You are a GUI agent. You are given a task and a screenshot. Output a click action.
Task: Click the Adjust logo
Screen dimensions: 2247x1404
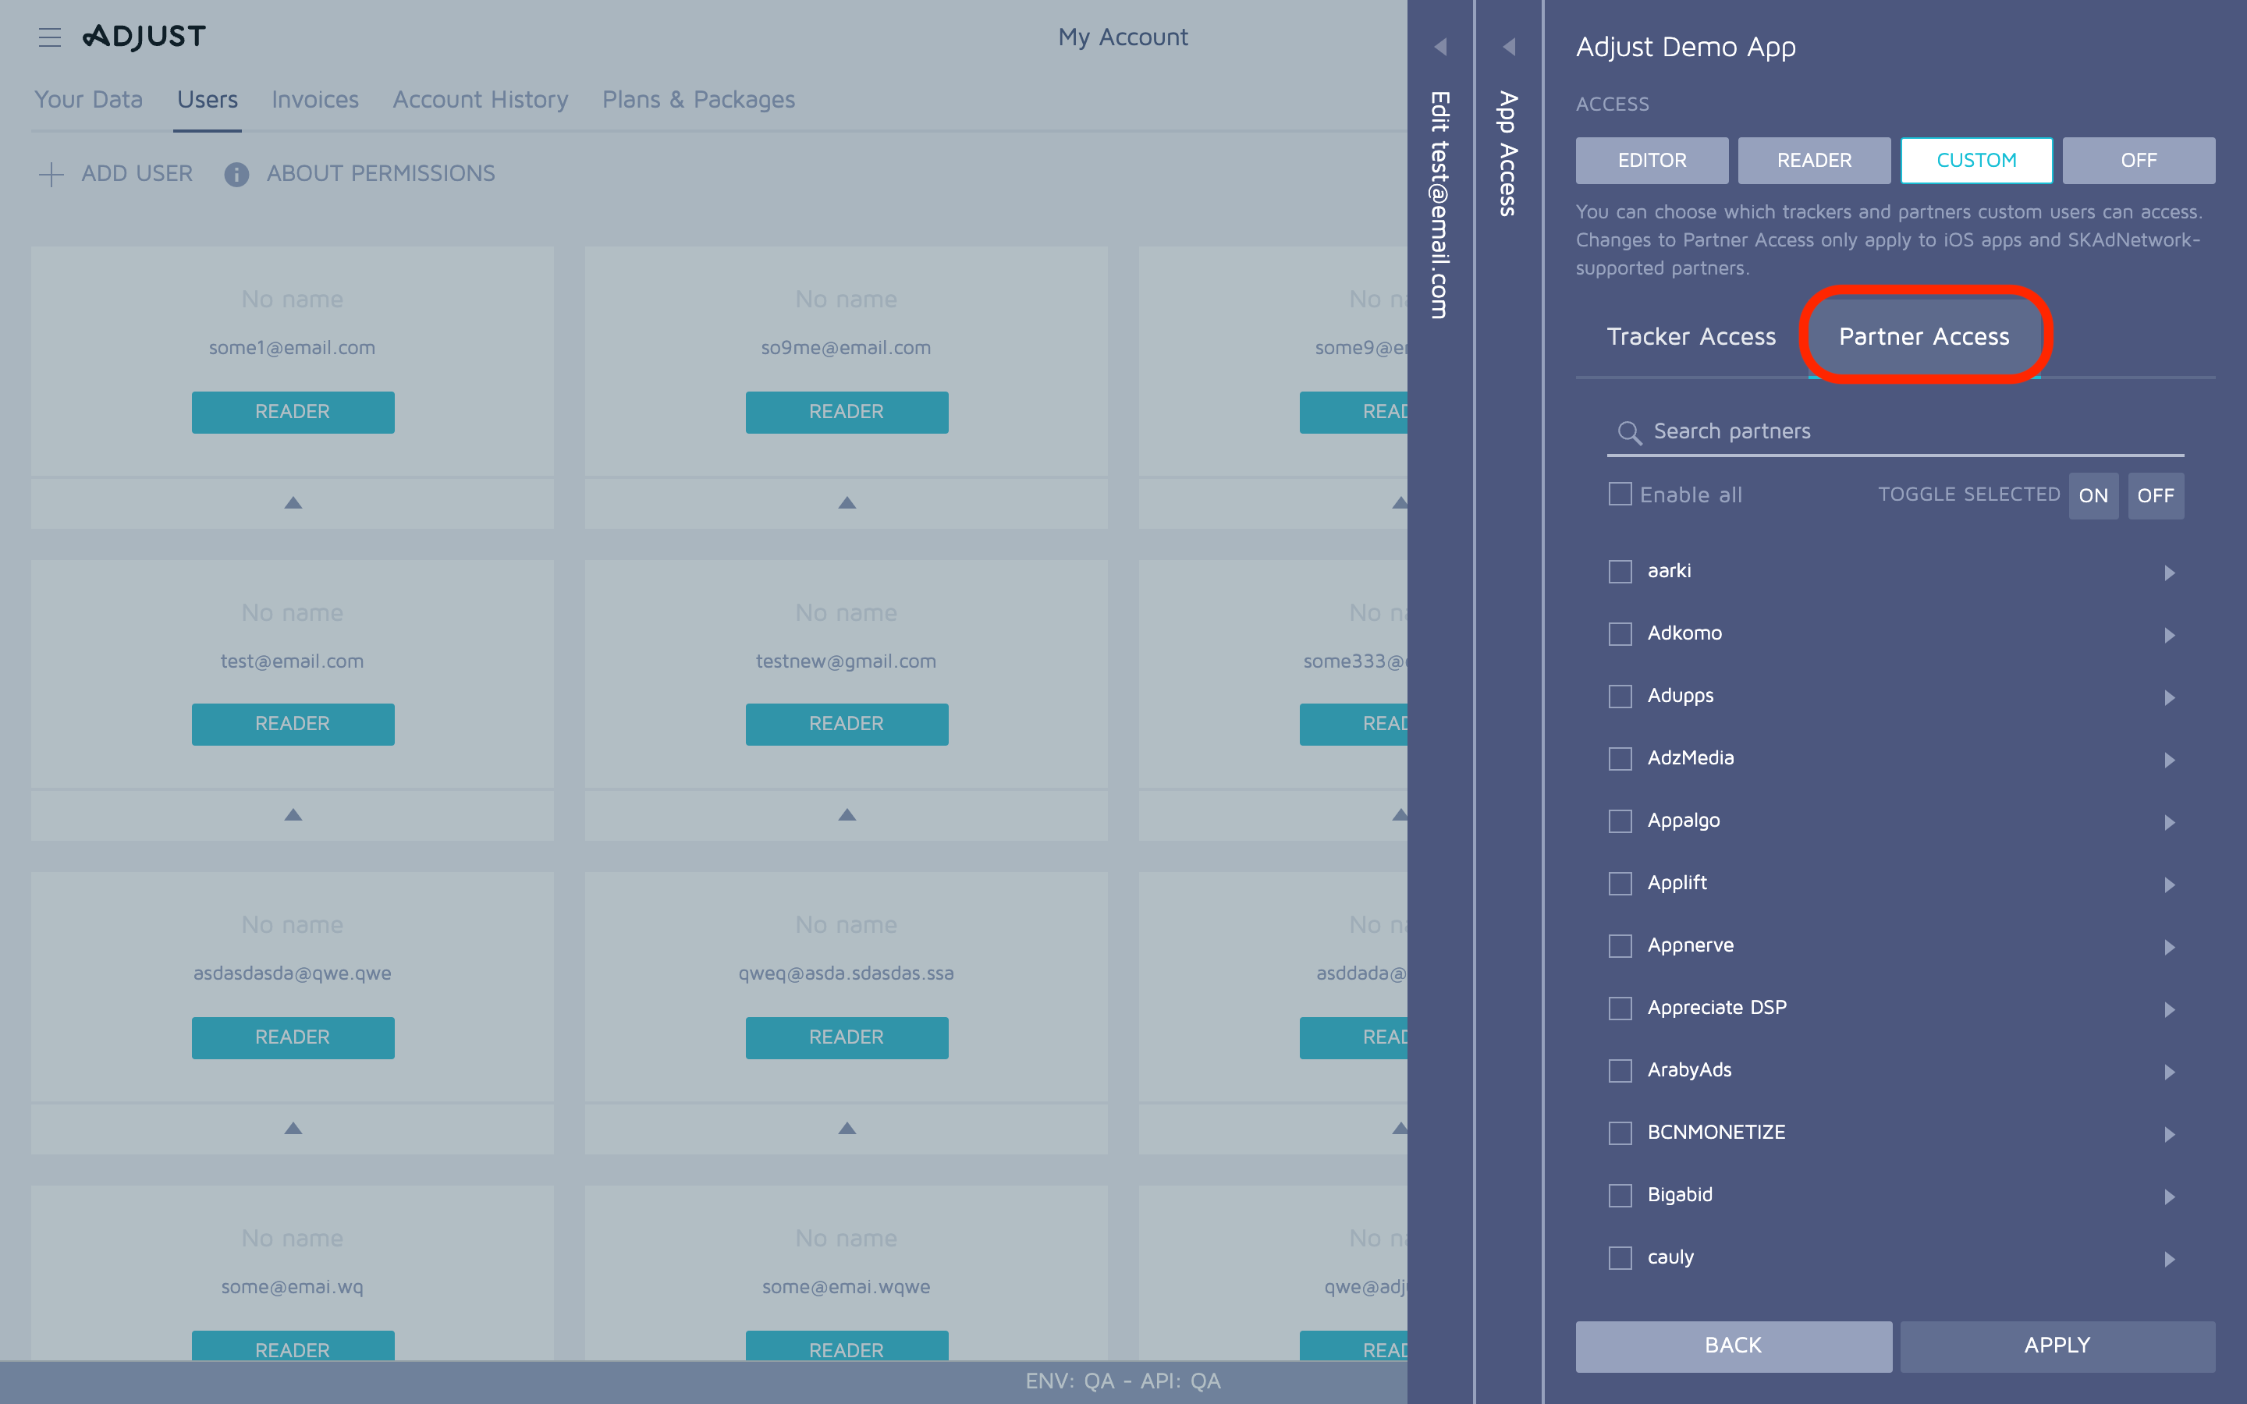[x=144, y=36]
